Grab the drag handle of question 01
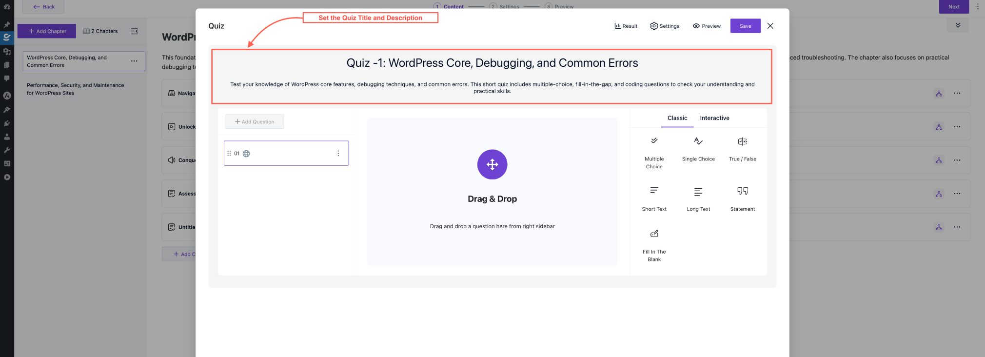The height and width of the screenshot is (357, 985). (229, 153)
